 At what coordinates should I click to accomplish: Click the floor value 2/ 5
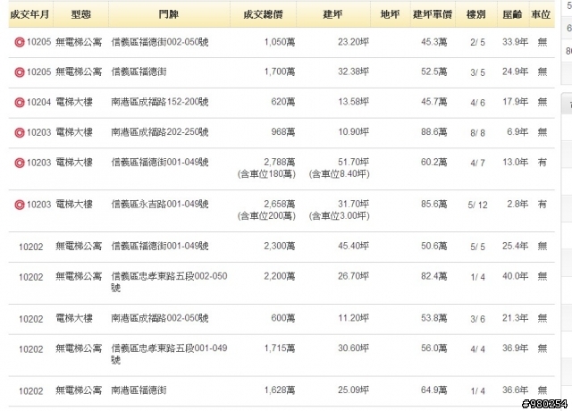tap(477, 43)
